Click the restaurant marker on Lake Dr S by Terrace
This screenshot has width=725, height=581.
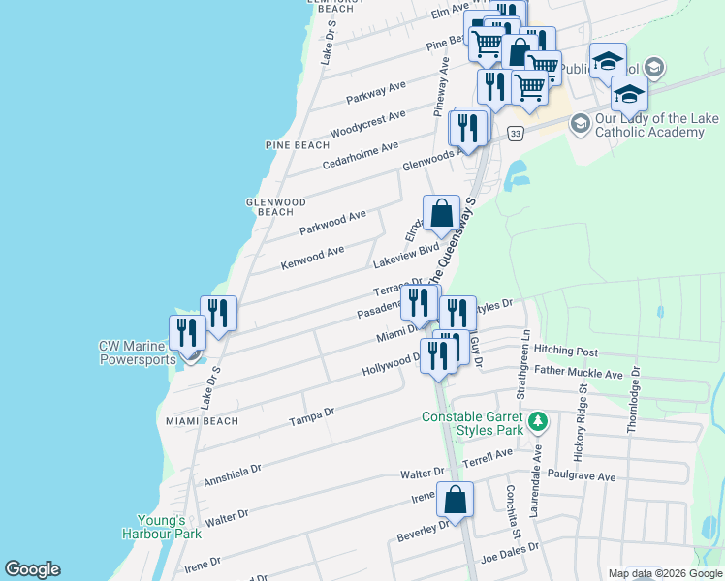pyautogui.click(x=219, y=317)
